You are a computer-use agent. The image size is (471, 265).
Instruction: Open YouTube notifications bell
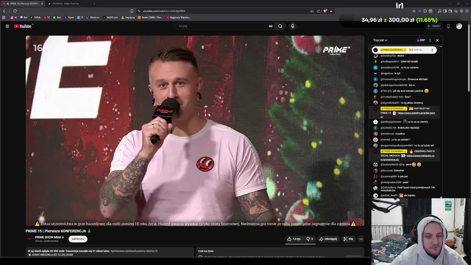pyautogui.click(x=448, y=26)
